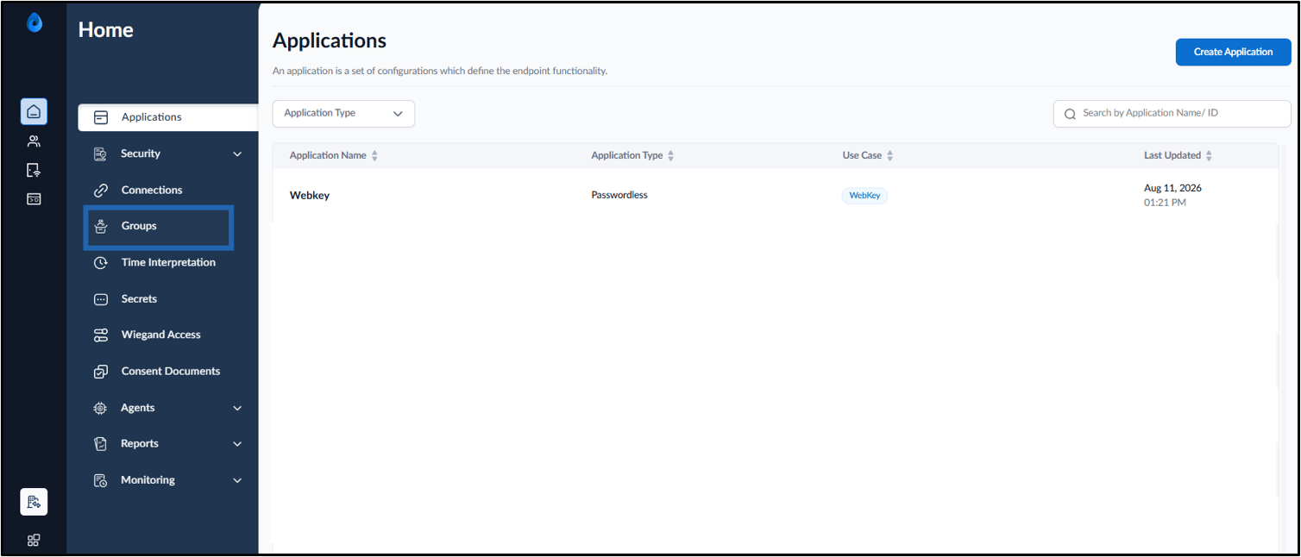Click the 01:21 PM time text
Viewport: 1301px width, 557px height.
pos(1165,203)
